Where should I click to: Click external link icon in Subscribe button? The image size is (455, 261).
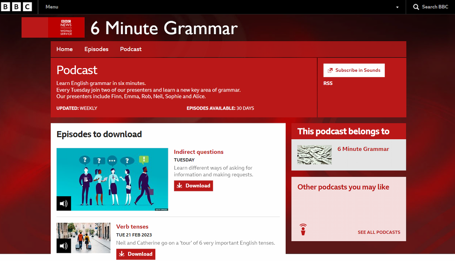(330, 70)
